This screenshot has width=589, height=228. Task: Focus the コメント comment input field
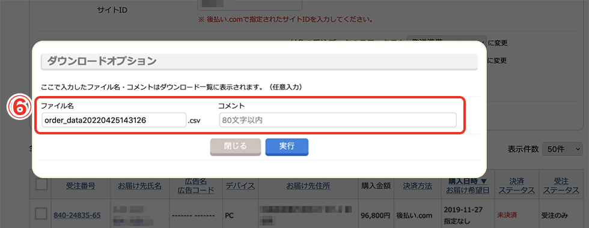point(337,121)
